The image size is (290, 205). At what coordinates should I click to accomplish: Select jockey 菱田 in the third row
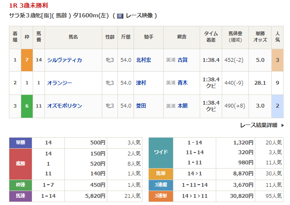pos(141,105)
